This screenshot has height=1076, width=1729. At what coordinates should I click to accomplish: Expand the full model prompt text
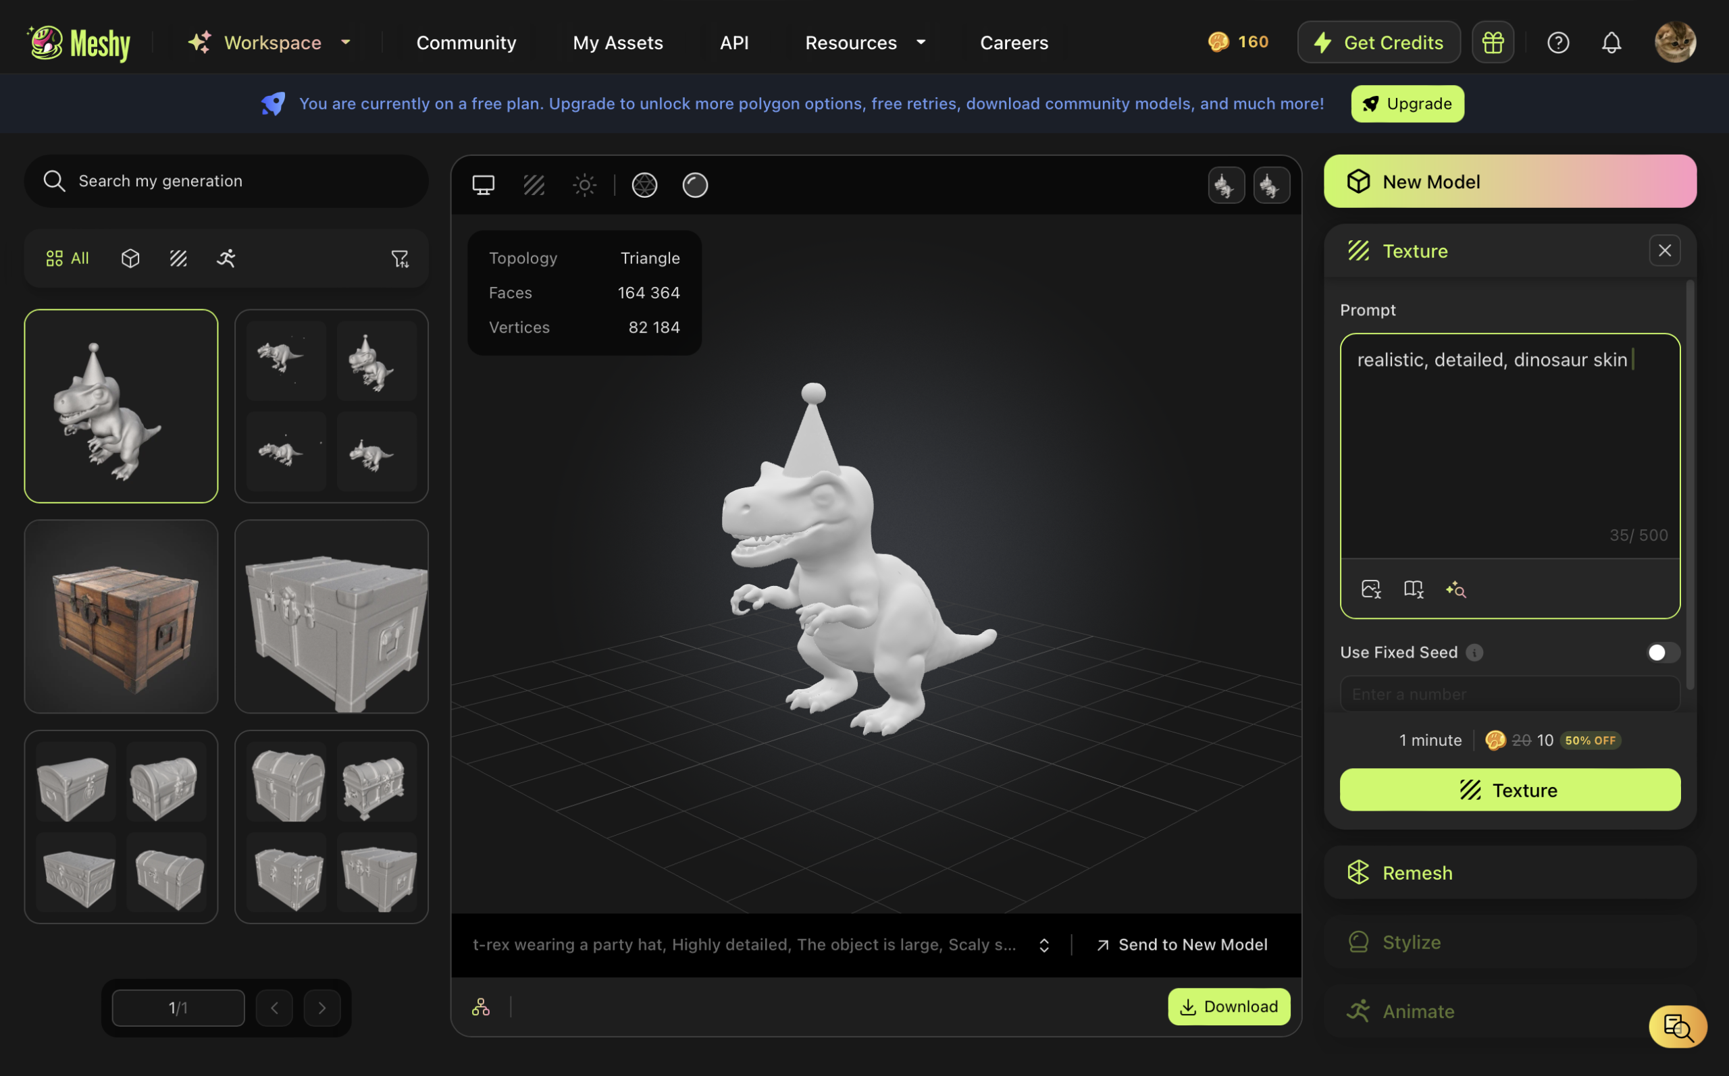click(1043, 945)
